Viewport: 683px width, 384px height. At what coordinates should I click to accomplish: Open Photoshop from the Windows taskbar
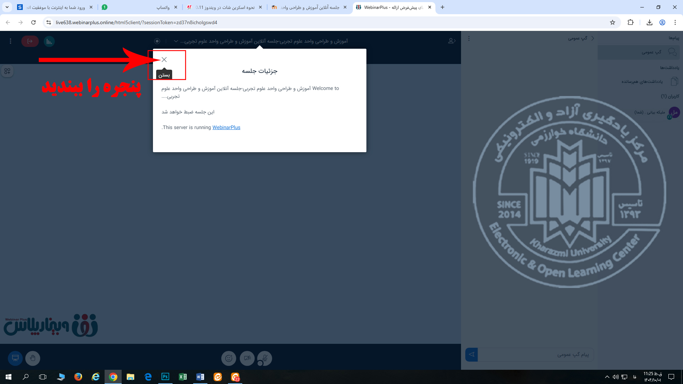(165, 377)
